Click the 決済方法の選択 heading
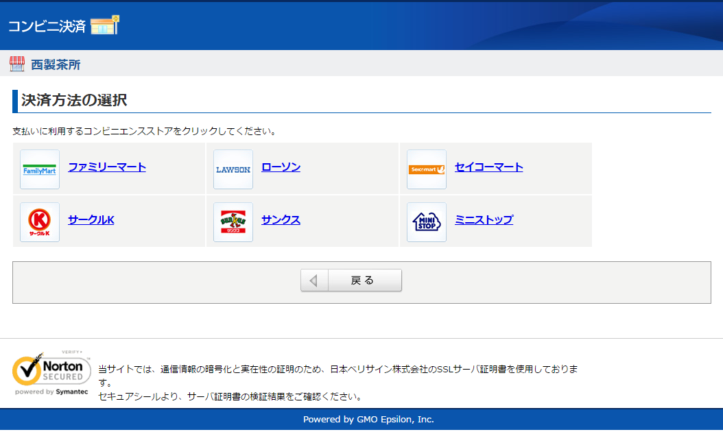723x432 pixels. tap(74, 100)
